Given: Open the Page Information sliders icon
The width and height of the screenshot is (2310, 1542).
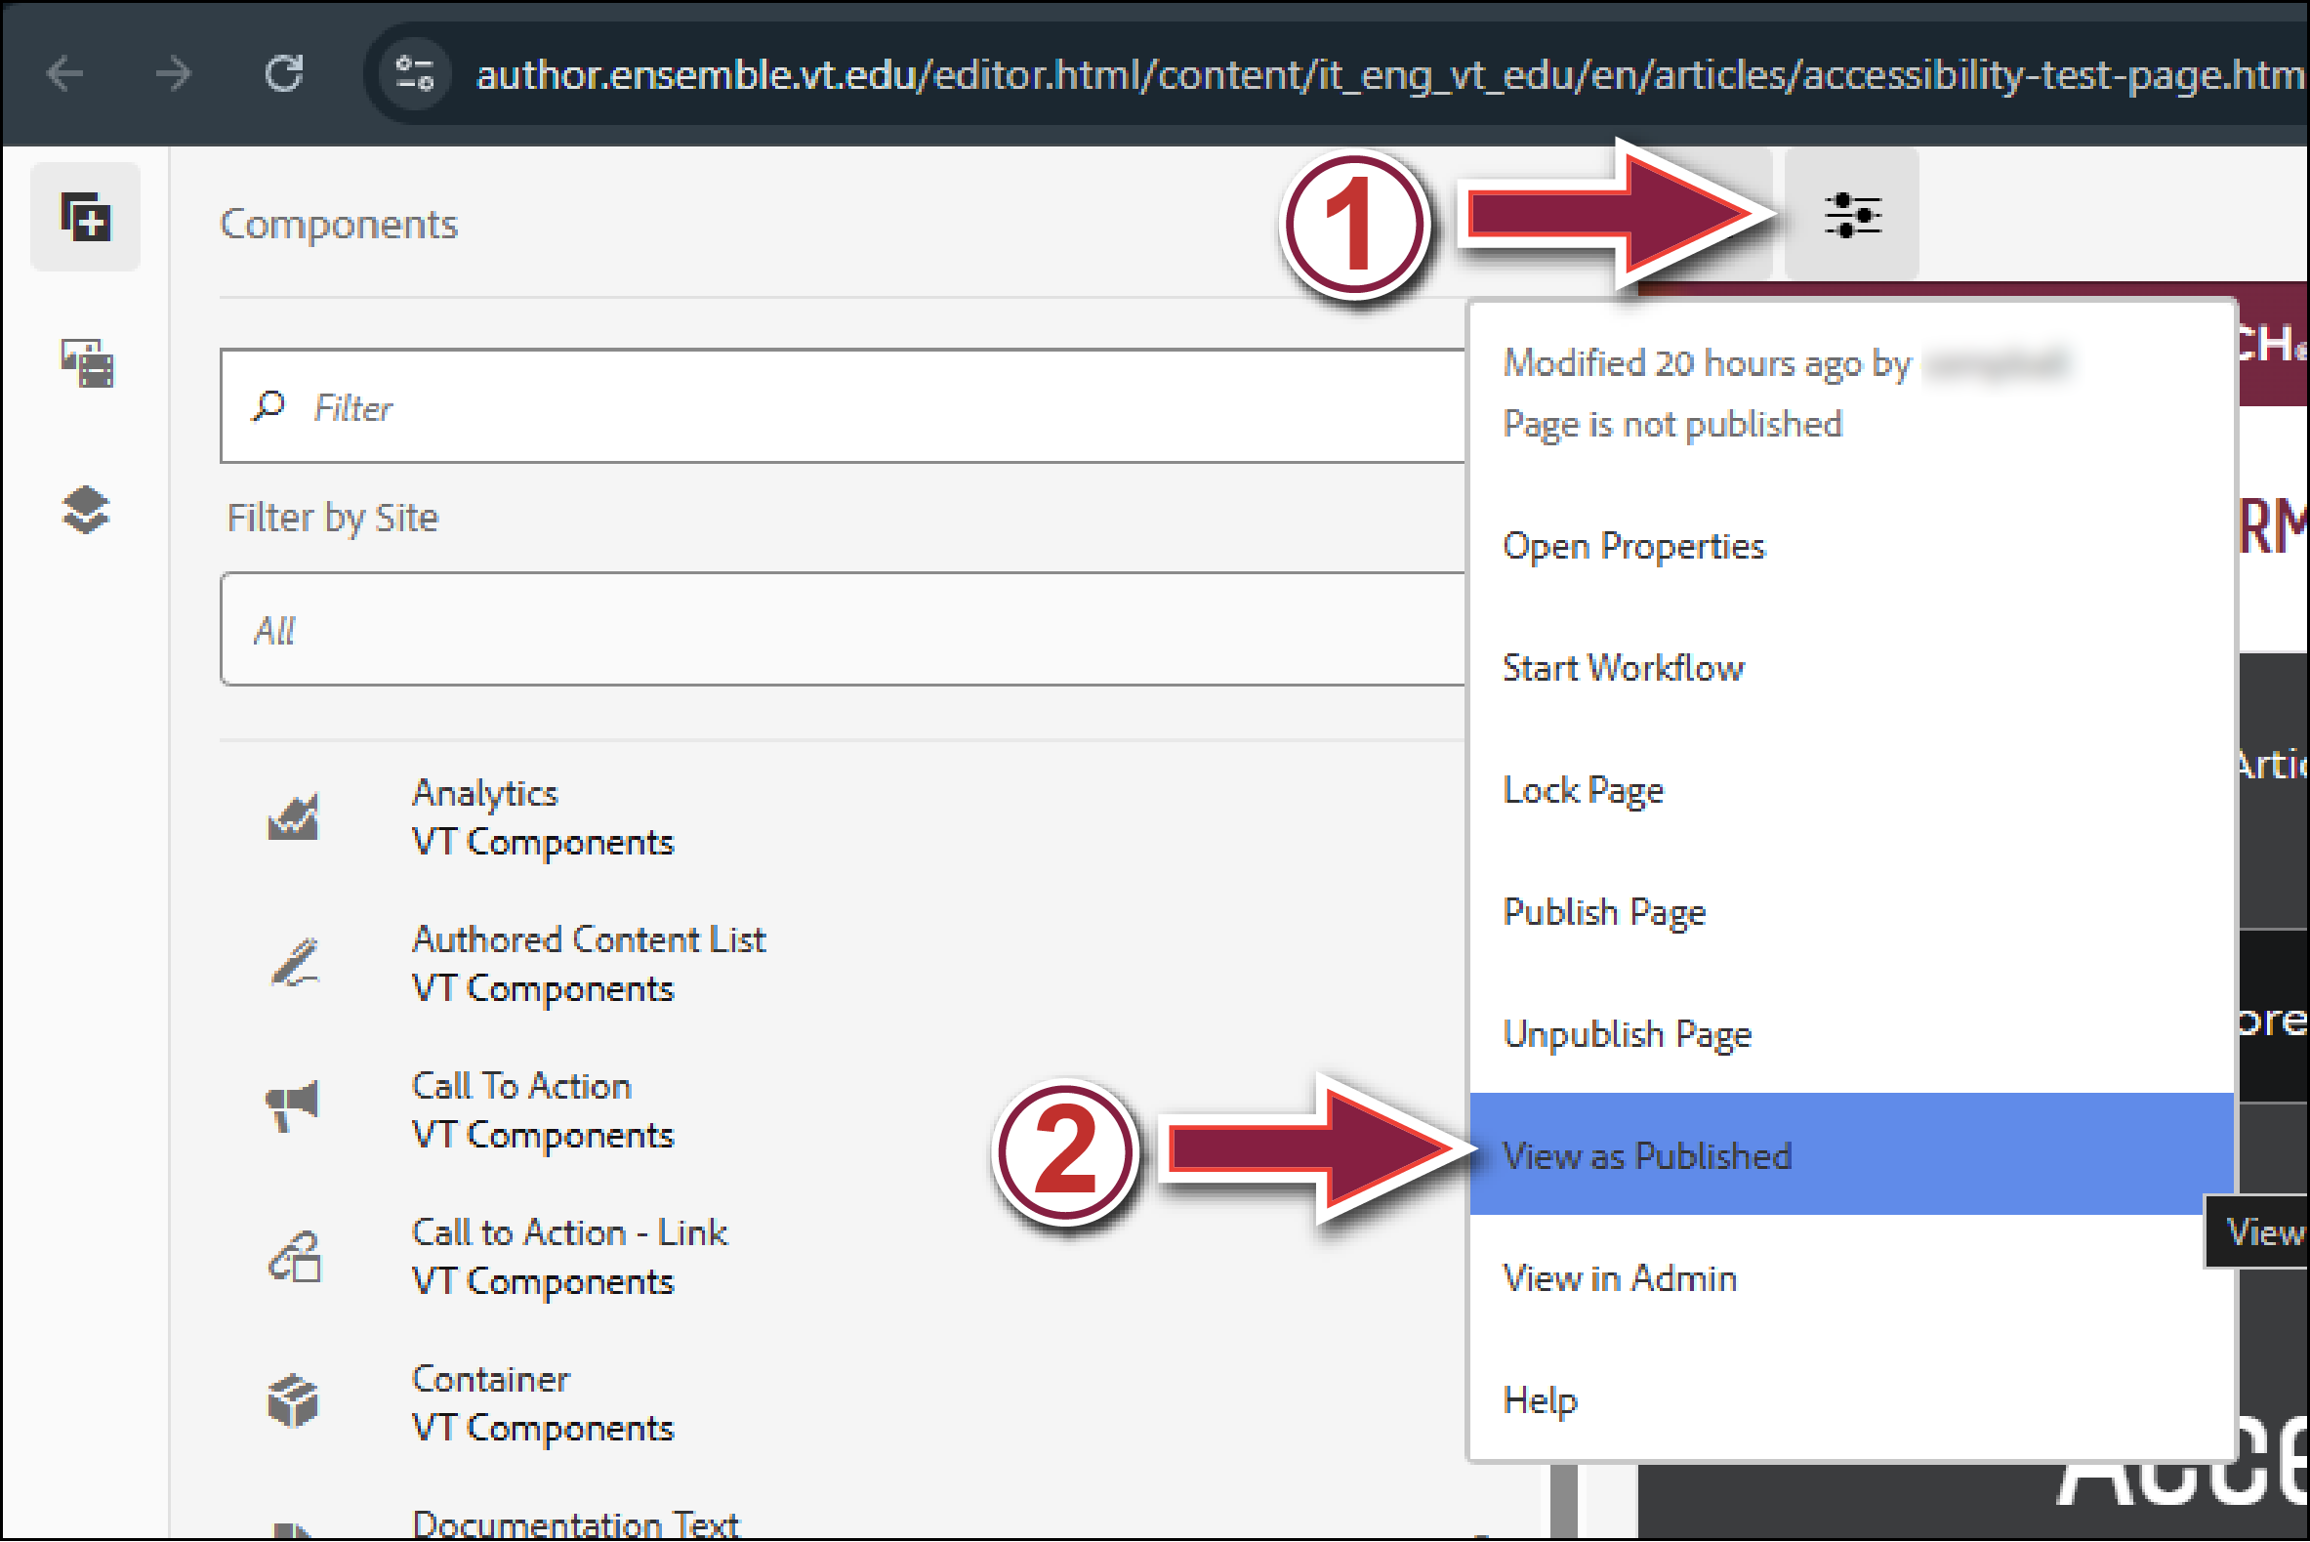Looking at the screenshot, I should click(1852, 216).
